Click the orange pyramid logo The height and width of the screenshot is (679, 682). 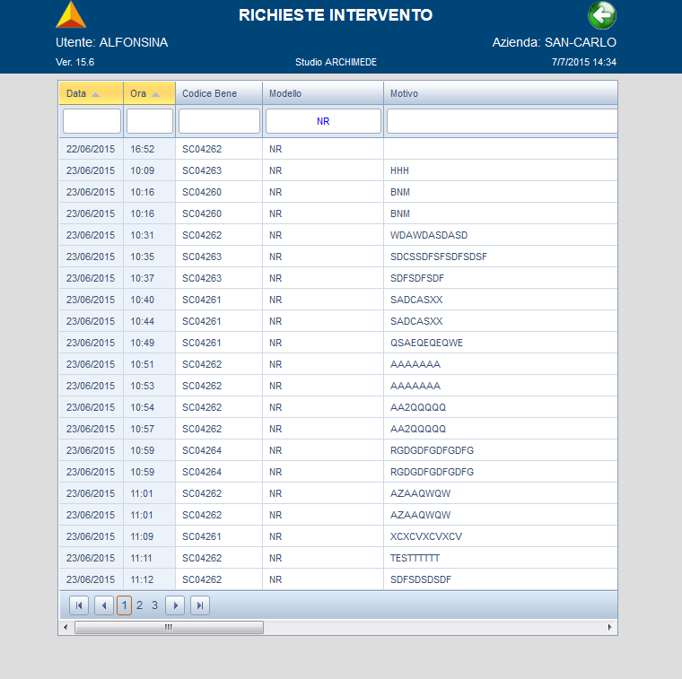[x=71, y=14]
